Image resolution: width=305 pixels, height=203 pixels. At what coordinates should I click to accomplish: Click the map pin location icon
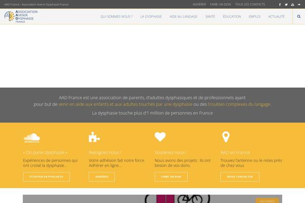pyautogui.click(x=226, y=137)
